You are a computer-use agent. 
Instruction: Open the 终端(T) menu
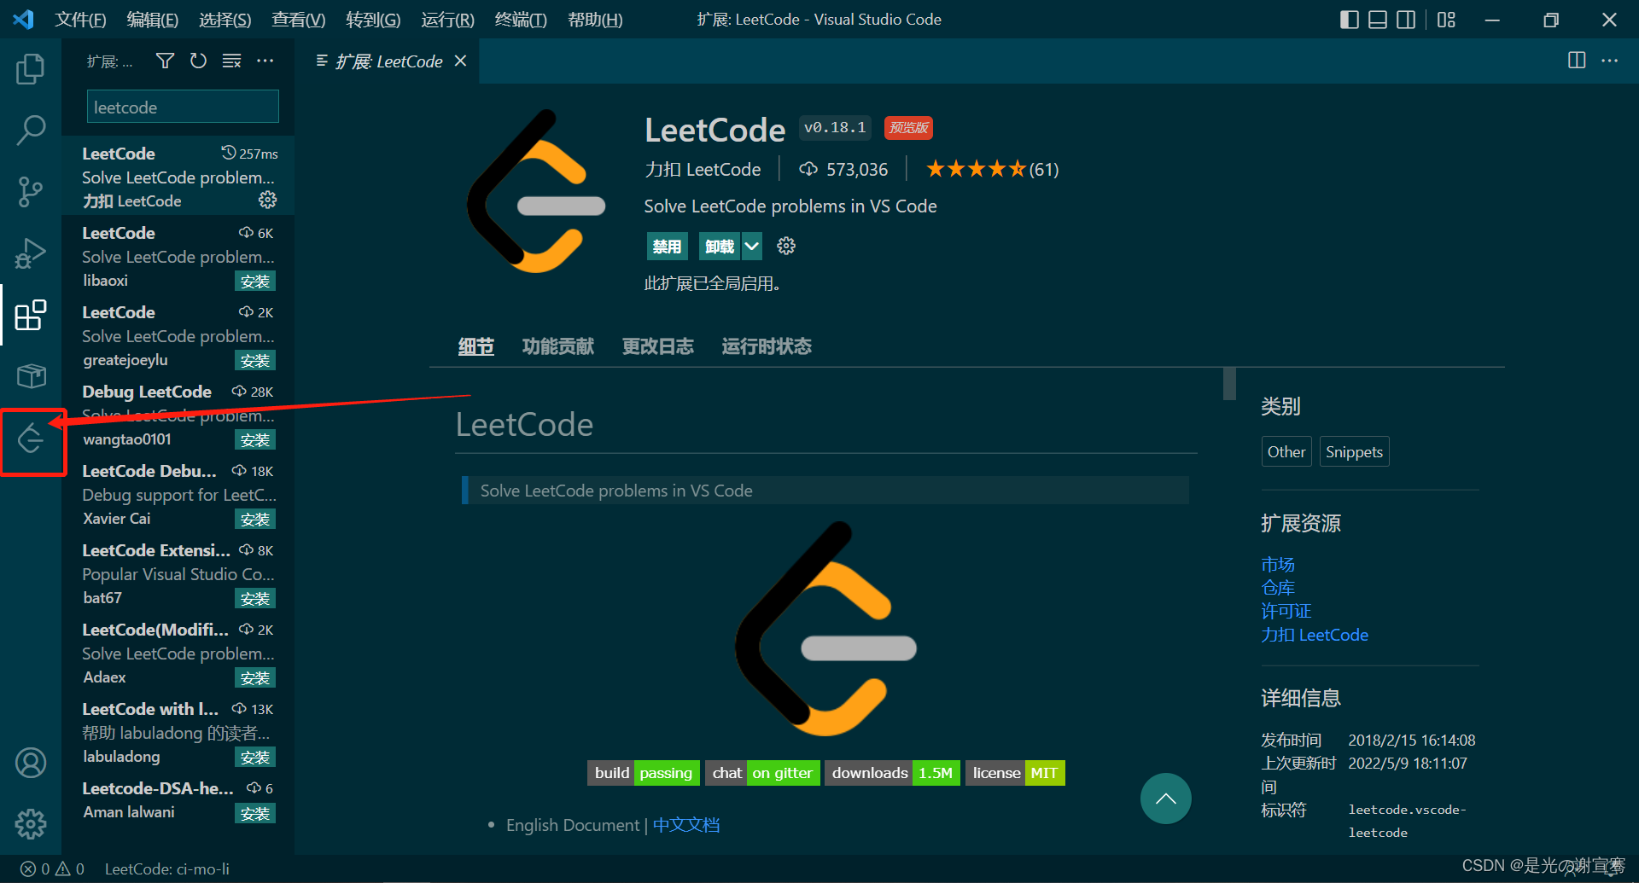click(x=521, y=20)
